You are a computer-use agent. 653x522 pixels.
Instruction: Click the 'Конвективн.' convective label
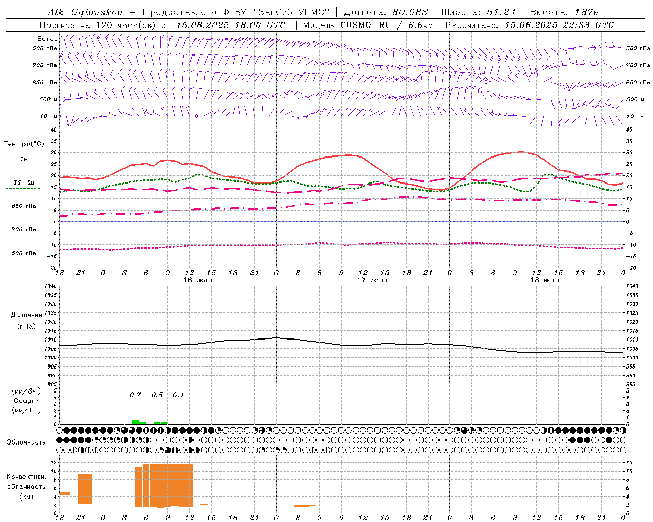point(27,477)
